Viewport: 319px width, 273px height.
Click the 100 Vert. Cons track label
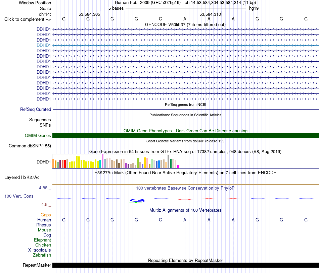tap(19, 196)
